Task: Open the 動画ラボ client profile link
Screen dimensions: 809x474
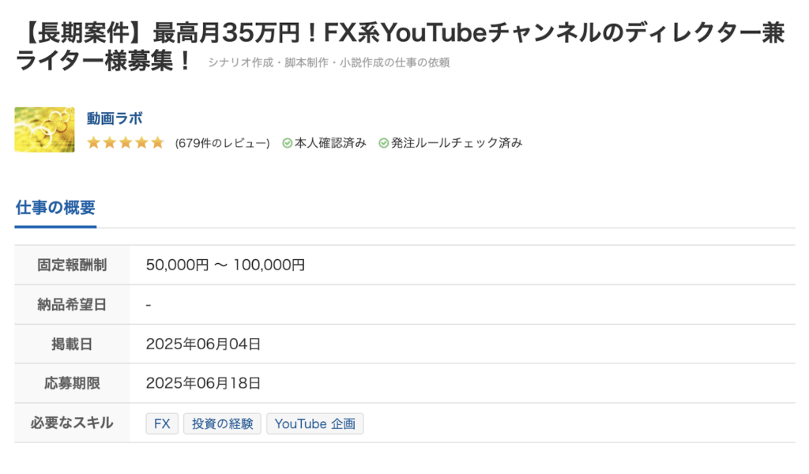Action: pos(115,118)
